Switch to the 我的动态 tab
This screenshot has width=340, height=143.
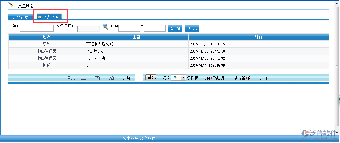coord(20,18)
